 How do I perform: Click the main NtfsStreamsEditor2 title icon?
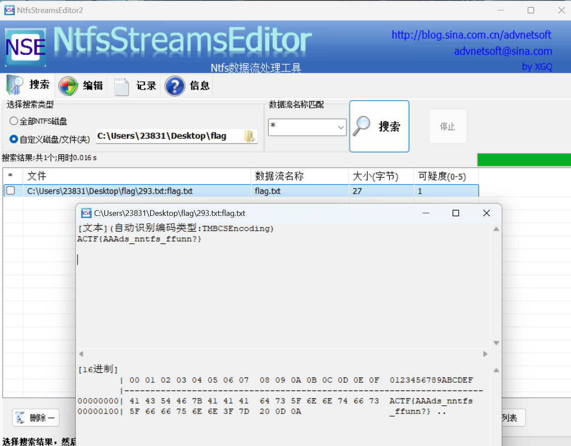[x=9, y=10]
